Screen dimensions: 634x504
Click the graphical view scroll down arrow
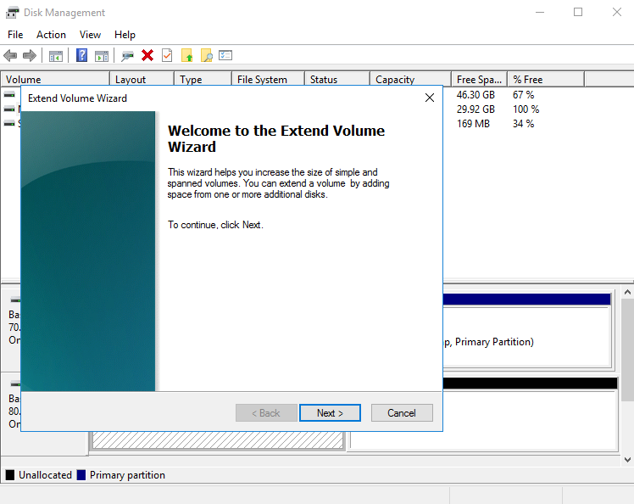click(627, 460)
